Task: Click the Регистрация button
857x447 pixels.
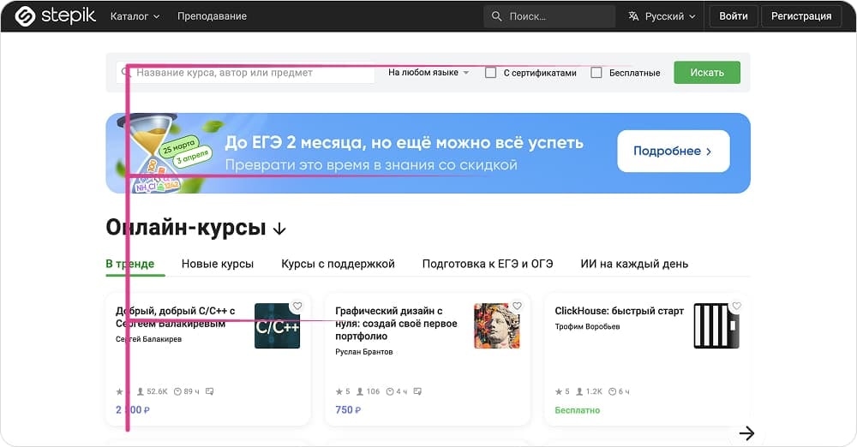Action: 801,16
